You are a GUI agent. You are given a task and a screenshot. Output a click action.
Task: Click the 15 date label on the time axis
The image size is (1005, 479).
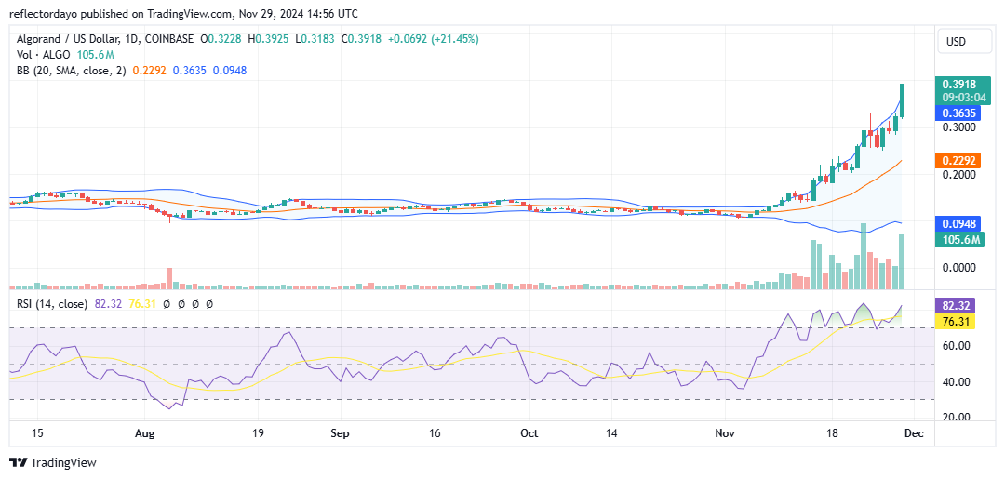37,432
